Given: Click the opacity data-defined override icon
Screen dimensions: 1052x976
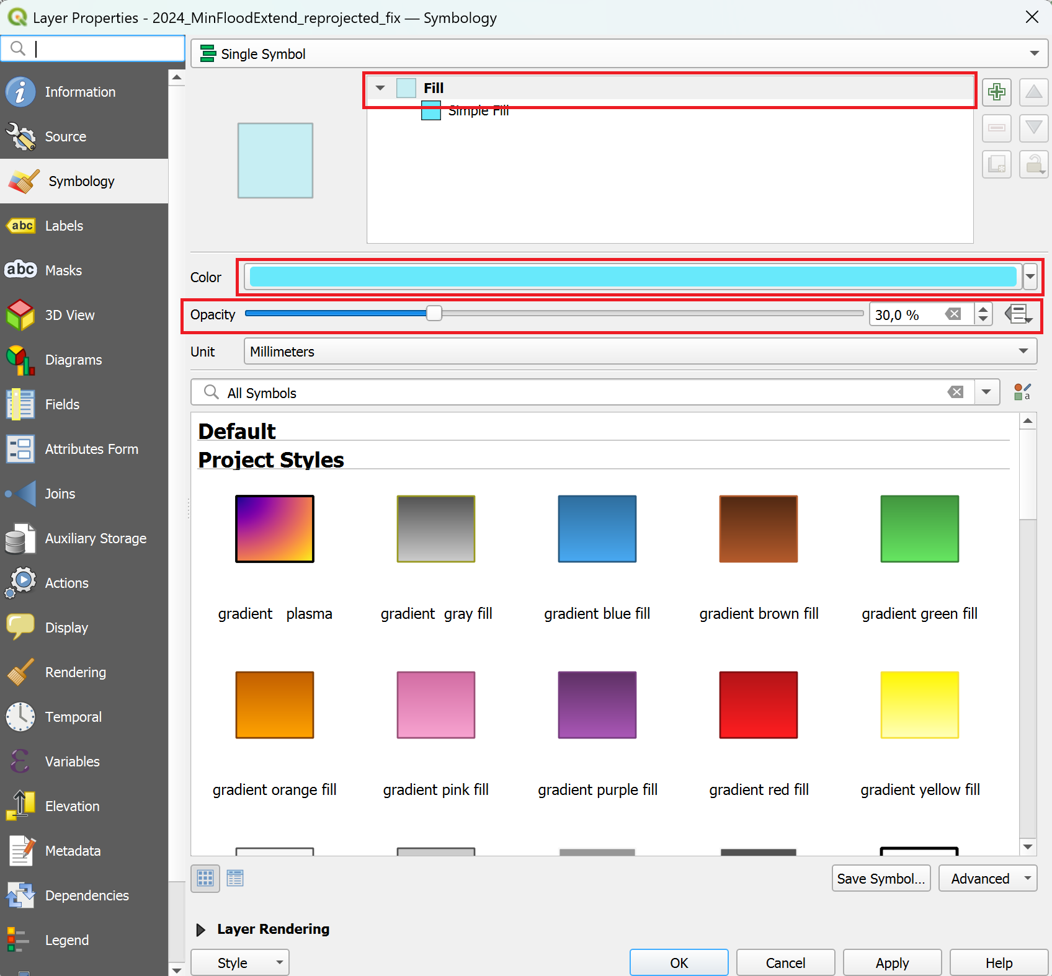Looking at the screenshot, I should coord(1019,314).
